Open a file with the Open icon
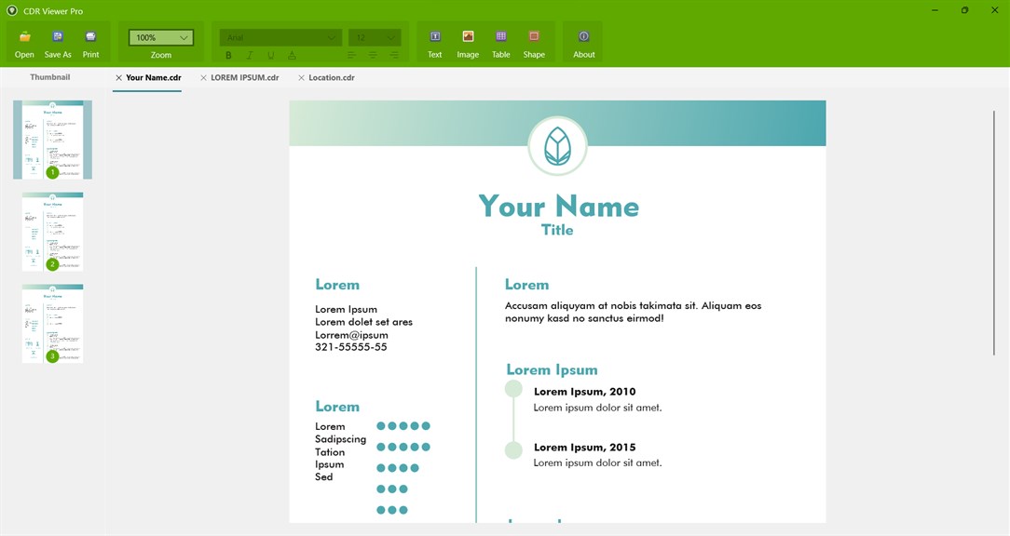The width and height of the screenshot is (1010, 536). [24, 36]
